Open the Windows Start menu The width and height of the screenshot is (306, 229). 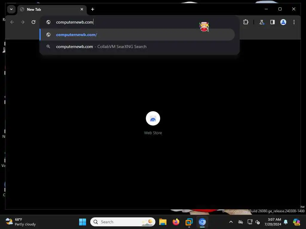click(x=82, y=222)
